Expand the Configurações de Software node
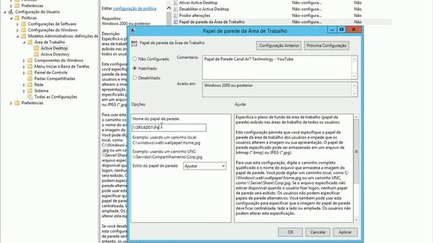Image resolution: width=433 pixels, height=243 pixels. click(x=18, y=24)
